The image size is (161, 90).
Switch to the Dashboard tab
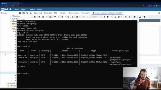(38, 13)
